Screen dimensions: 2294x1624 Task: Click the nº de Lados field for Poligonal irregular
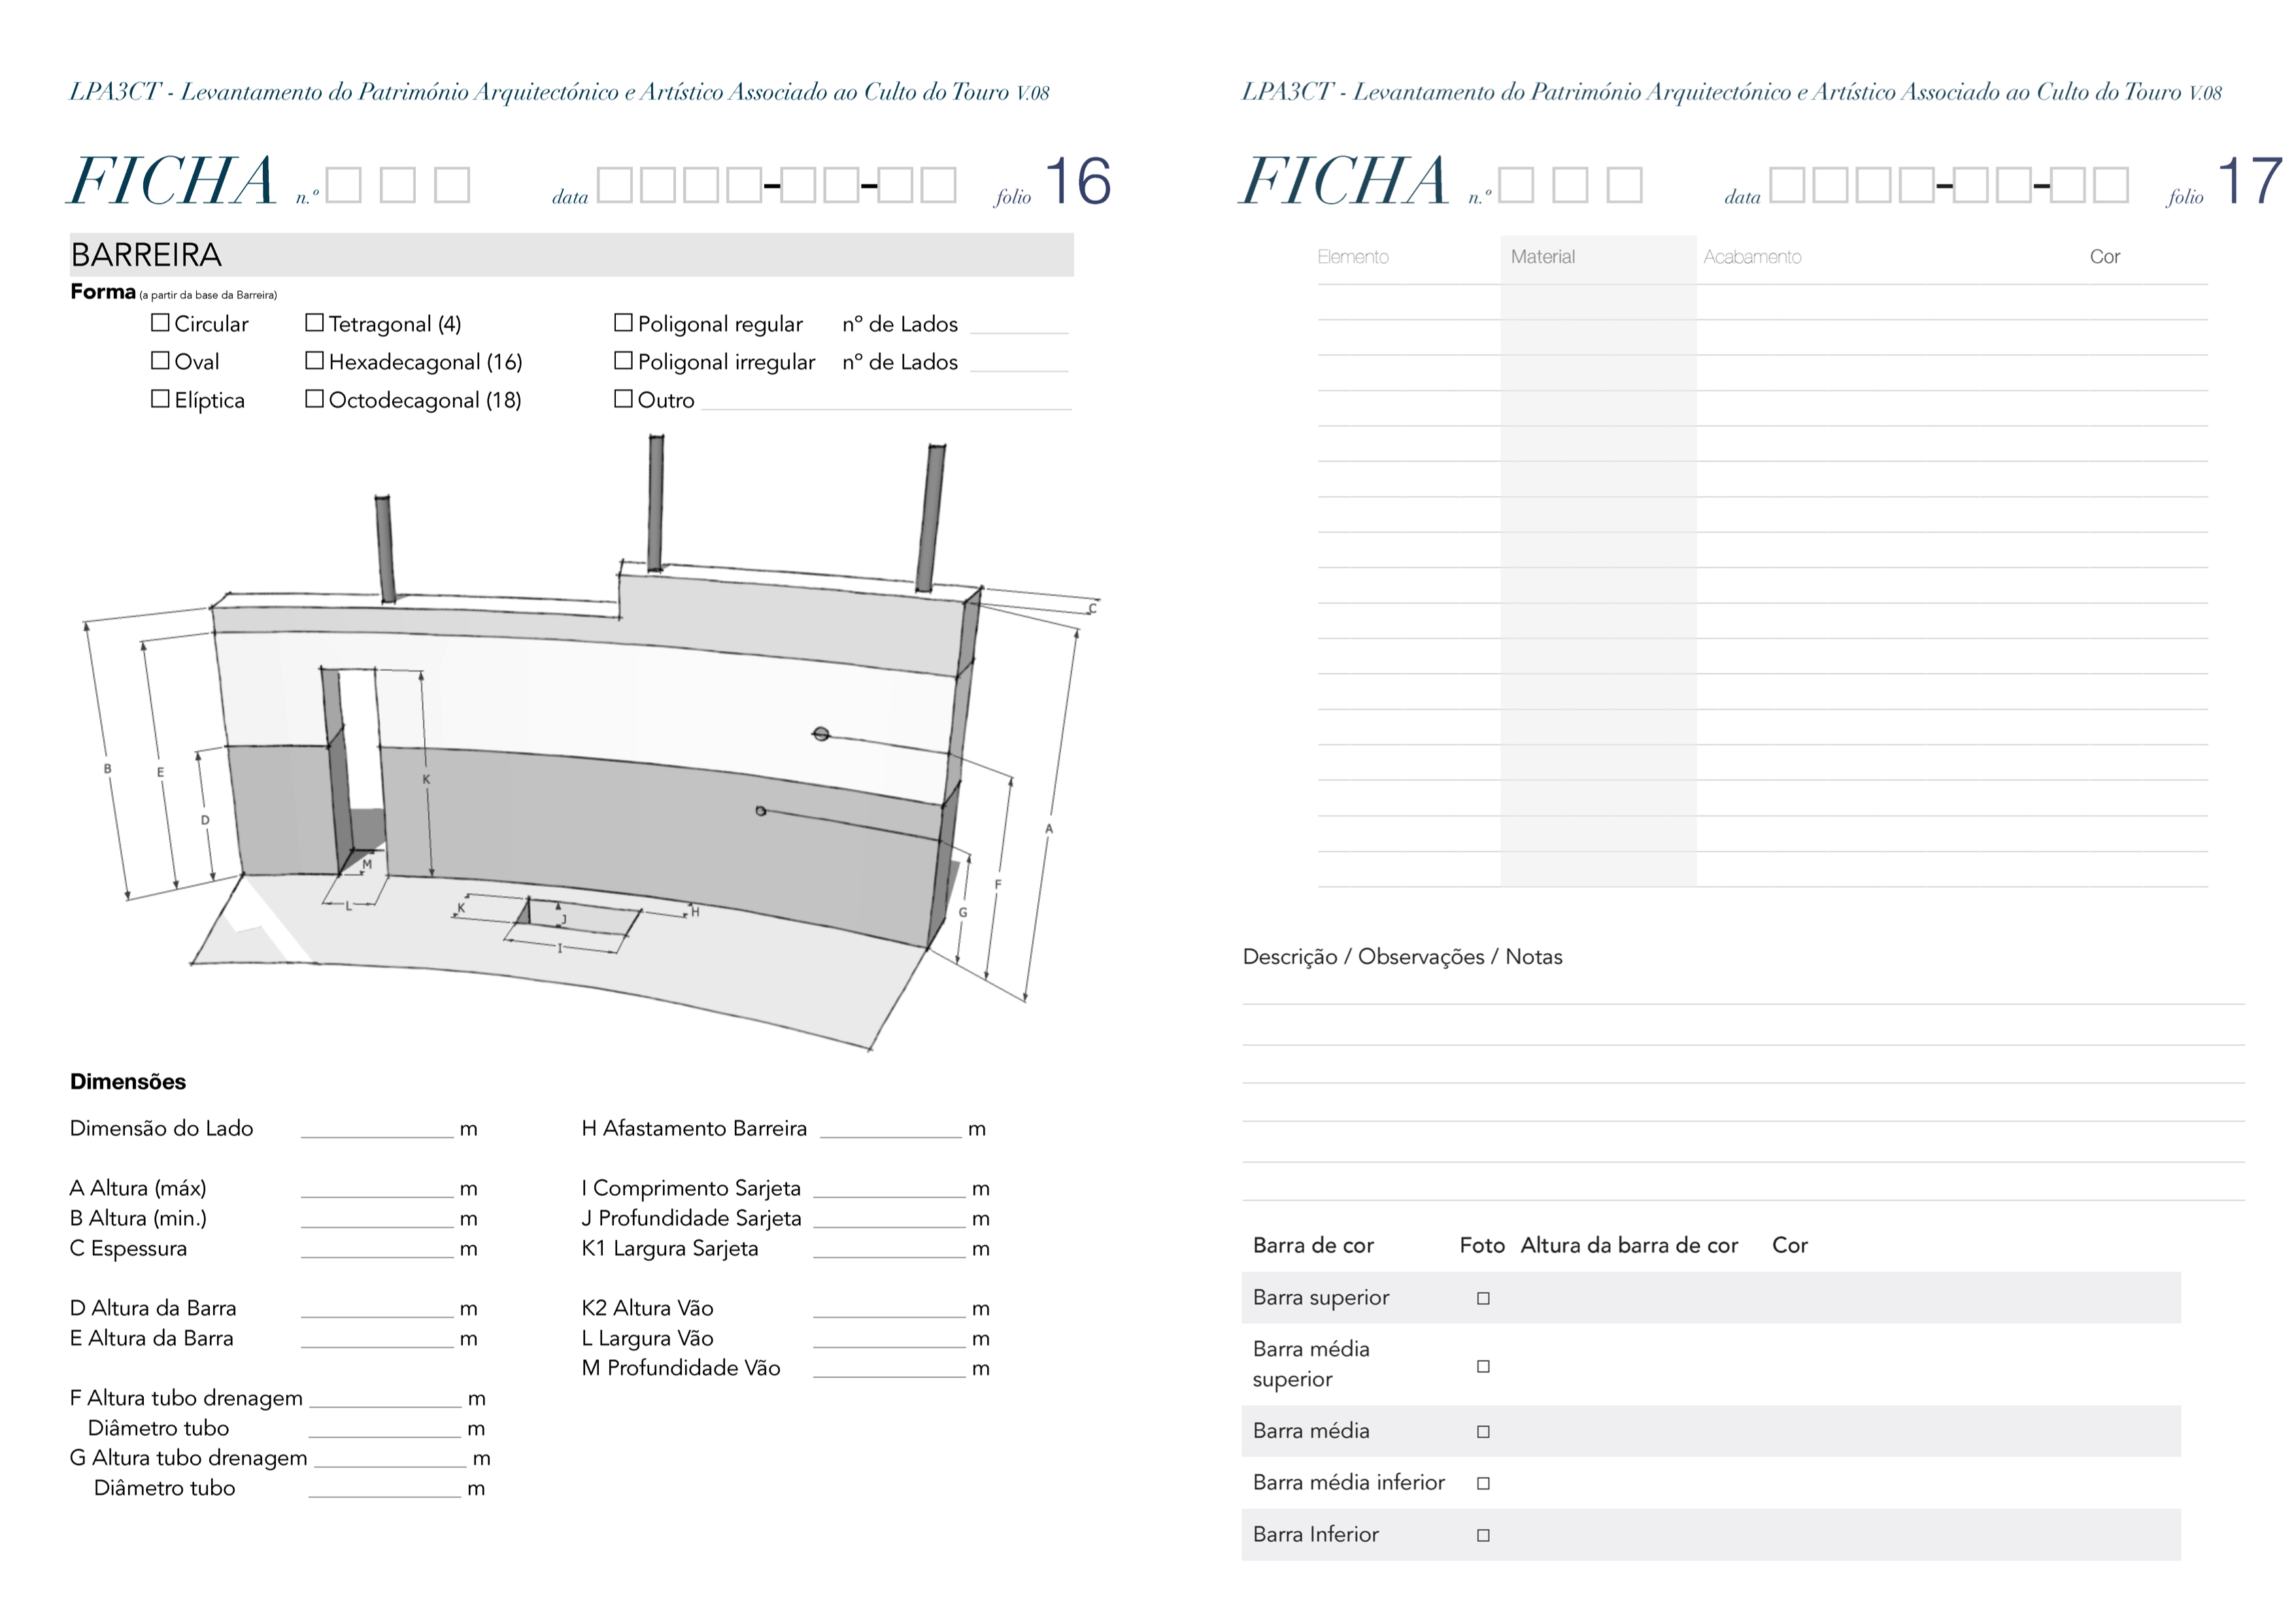(x=1019, y=363)
